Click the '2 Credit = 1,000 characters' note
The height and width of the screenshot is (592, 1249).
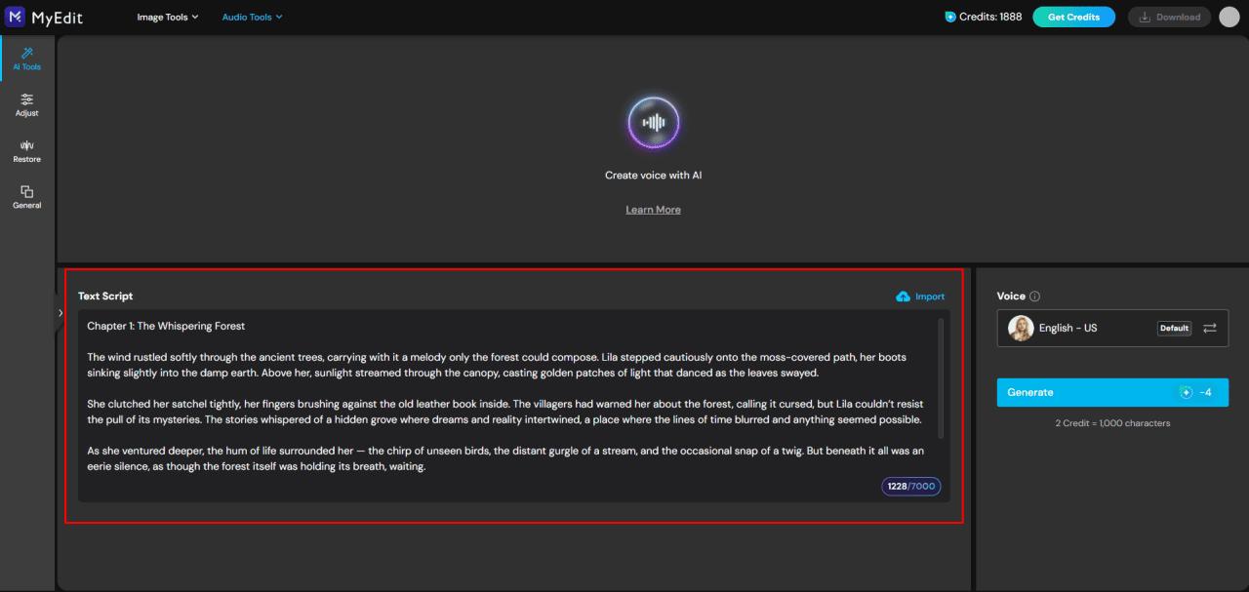point(1112,423)
